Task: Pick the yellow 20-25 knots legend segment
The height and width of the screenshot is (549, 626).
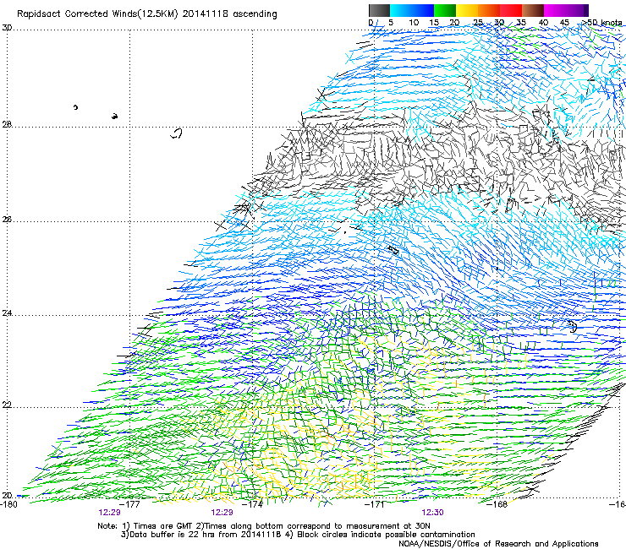Action: (x=467, y=10)
